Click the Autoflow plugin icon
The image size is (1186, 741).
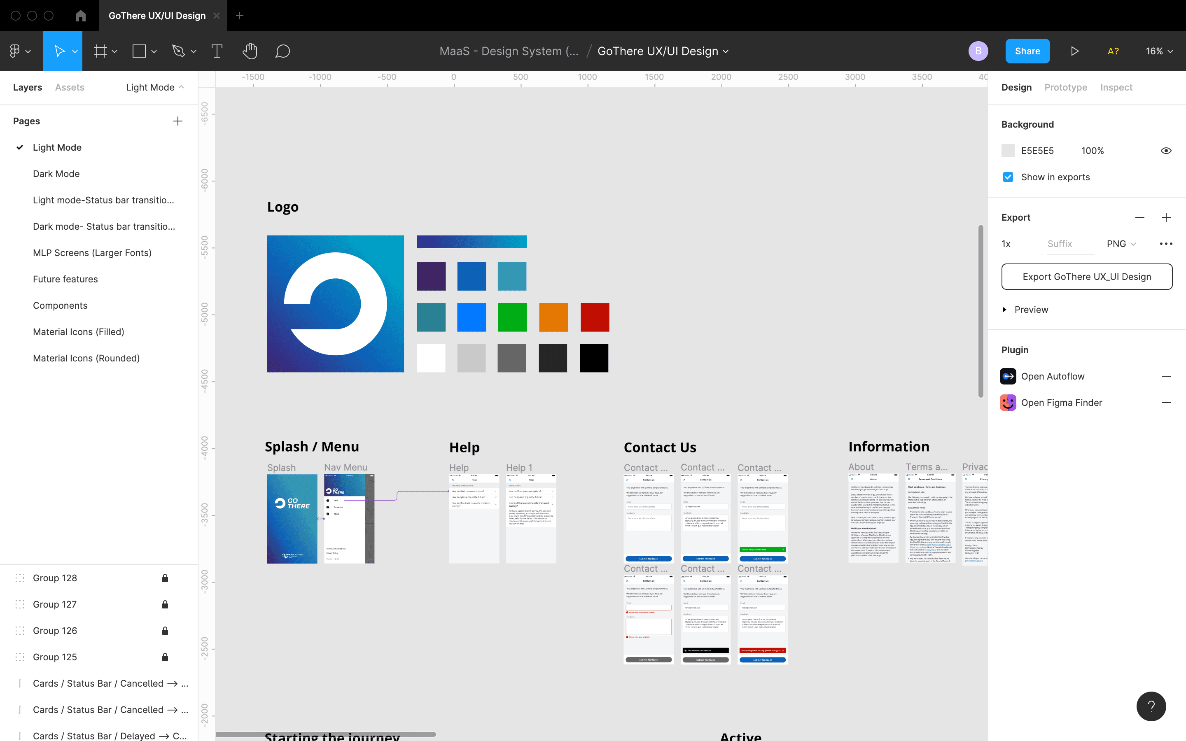(1008, 376)
